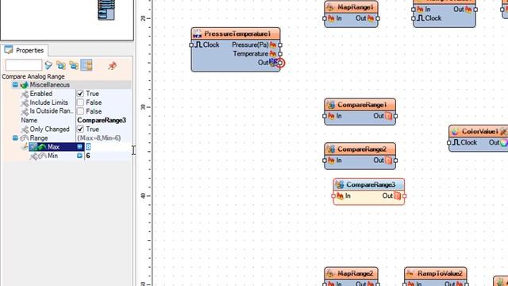Click the Compare Analog Range heading
508x286 pixels.
33,76
